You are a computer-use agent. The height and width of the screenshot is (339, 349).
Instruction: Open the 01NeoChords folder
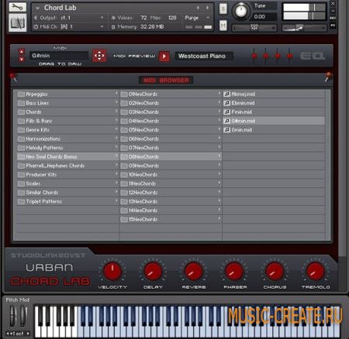(x=171, y=94)
